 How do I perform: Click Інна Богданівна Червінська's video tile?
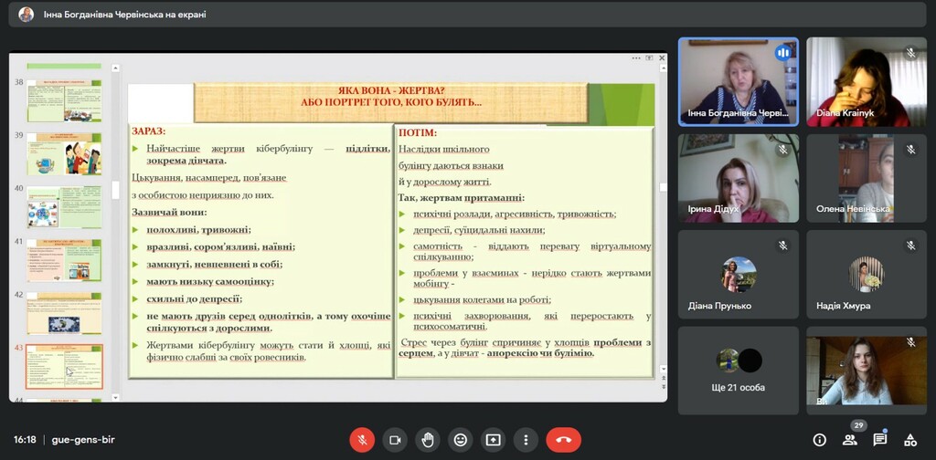pyautogui.click(x=738, y=82)
